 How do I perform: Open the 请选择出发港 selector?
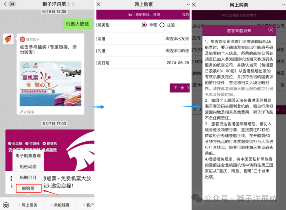click(x=143, y=39)
